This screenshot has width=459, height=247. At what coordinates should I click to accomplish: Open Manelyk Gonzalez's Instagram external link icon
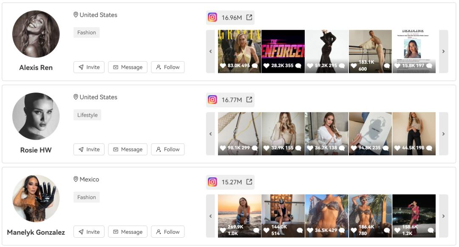[249, 182]
